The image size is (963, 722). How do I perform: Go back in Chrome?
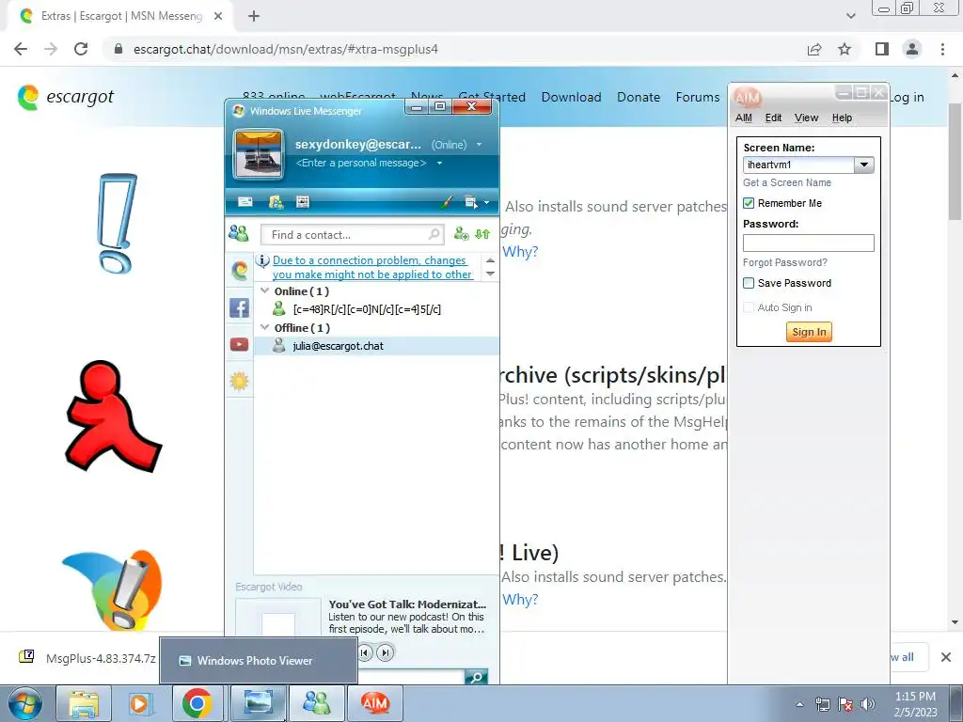[21, 49]
